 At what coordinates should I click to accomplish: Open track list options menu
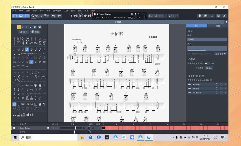point(25,124)
